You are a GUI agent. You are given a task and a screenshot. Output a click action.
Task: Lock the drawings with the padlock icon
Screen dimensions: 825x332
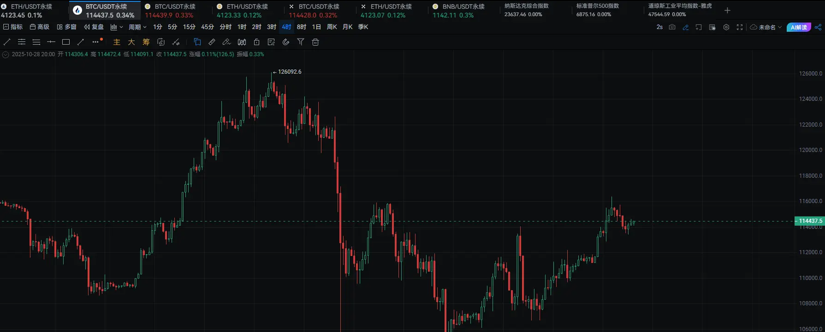pos(256,42)
